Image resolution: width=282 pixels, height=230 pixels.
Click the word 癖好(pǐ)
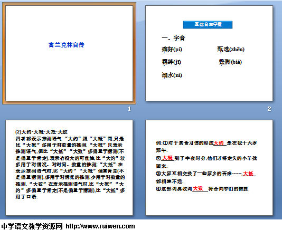pyautogui.click(x=172, y=49)
